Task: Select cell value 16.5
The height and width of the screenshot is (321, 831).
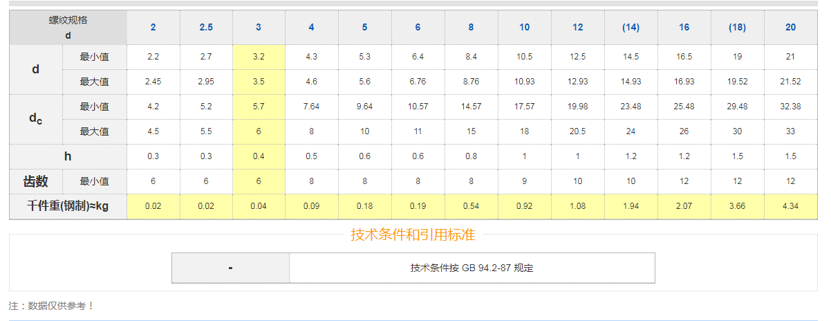Action: (x=684, y=57)
